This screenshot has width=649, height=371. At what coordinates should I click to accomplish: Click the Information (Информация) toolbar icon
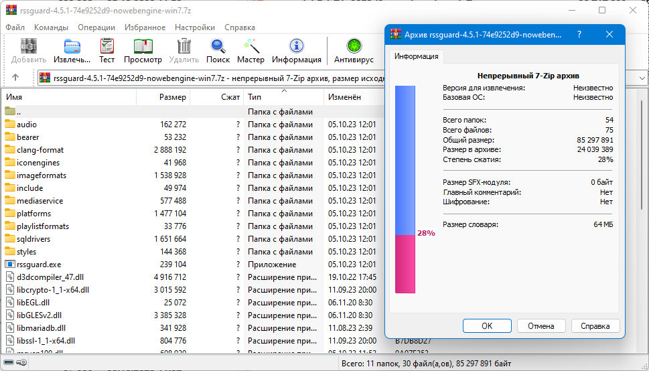tap(296, 46)
